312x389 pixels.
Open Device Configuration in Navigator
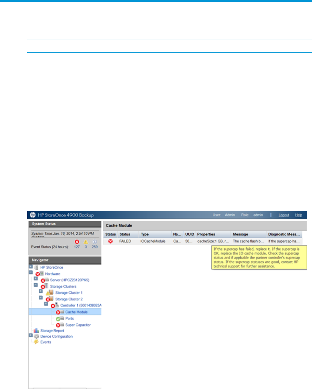point(57,337)
